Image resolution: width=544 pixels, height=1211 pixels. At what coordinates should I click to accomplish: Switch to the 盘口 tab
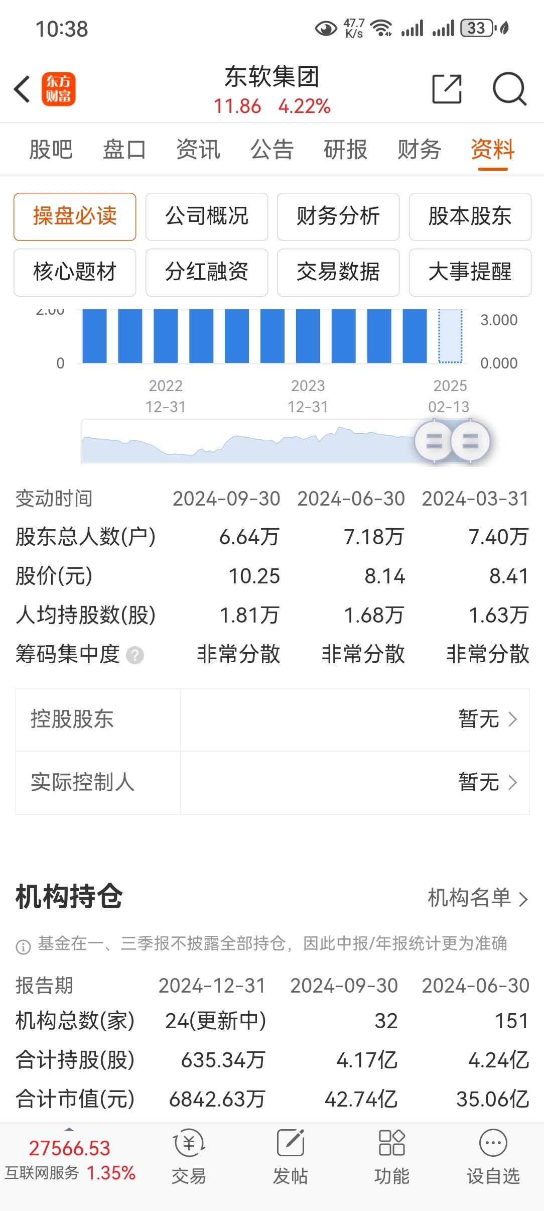[124, 150]
